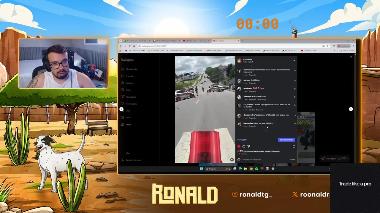Viewport: 380px width, 213px height.
Task: Click the share paper-plane icon under post
Action: tap(249, 146)
